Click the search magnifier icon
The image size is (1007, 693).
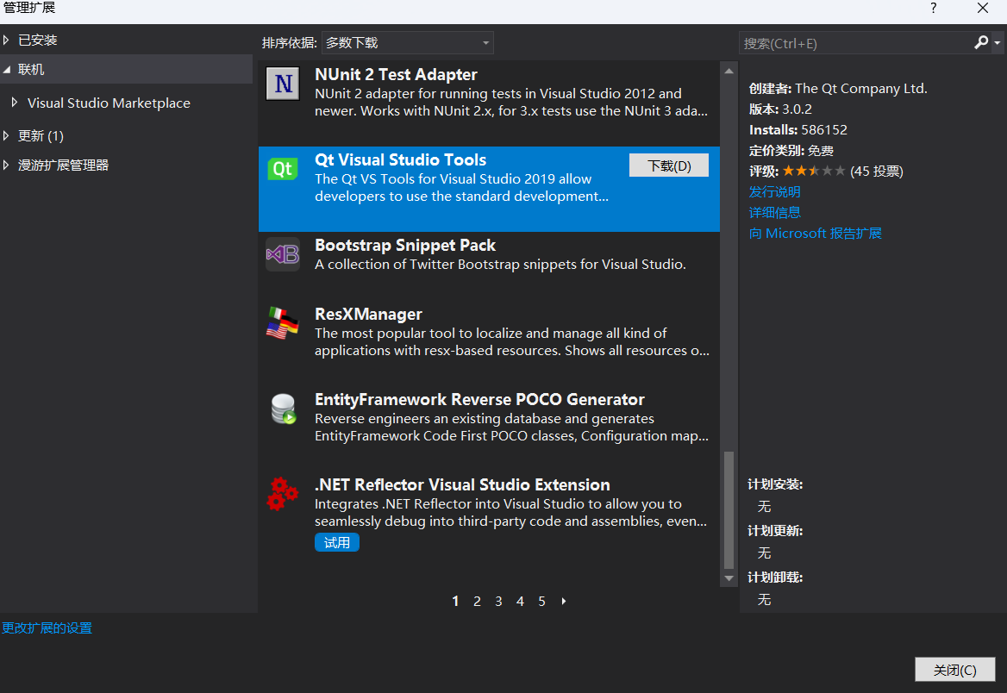click(980, 43)
